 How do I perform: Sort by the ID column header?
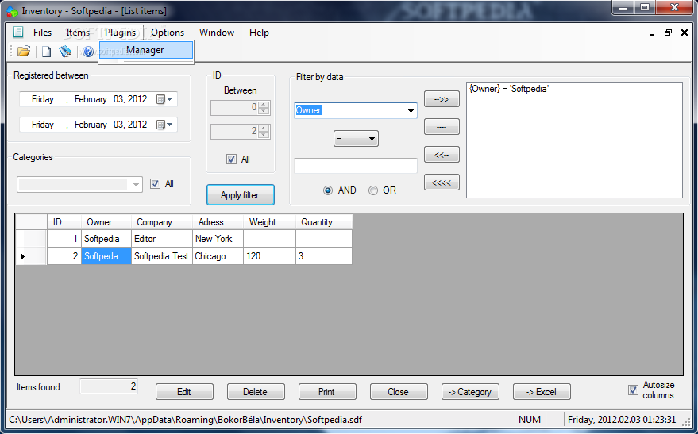tap(64, 222)
